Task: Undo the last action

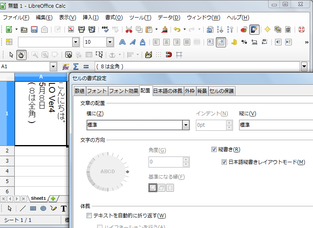Action: coord(177,29)
